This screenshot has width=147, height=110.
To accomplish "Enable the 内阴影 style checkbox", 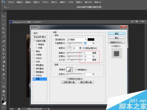I will pyautogui.click(x=34, y=55).
